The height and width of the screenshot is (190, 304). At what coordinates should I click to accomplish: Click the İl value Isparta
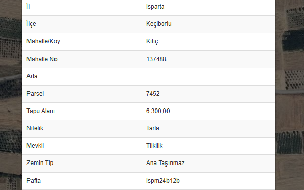coord(155,7)
